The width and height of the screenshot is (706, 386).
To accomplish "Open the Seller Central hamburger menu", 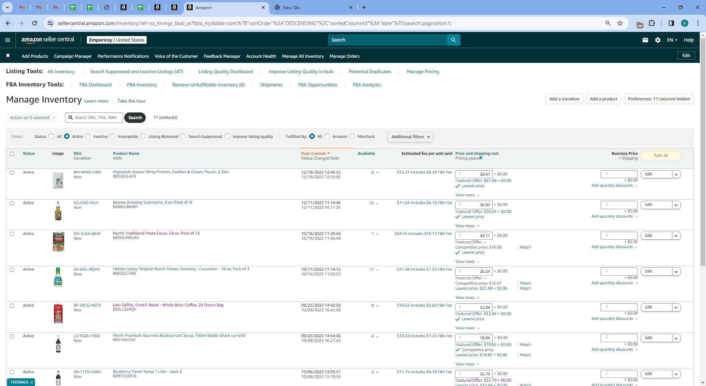I will tap(8, 40).
